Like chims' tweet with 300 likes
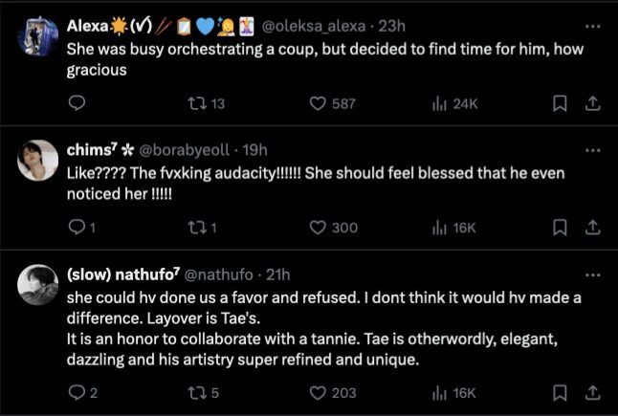 click(319, 227)
